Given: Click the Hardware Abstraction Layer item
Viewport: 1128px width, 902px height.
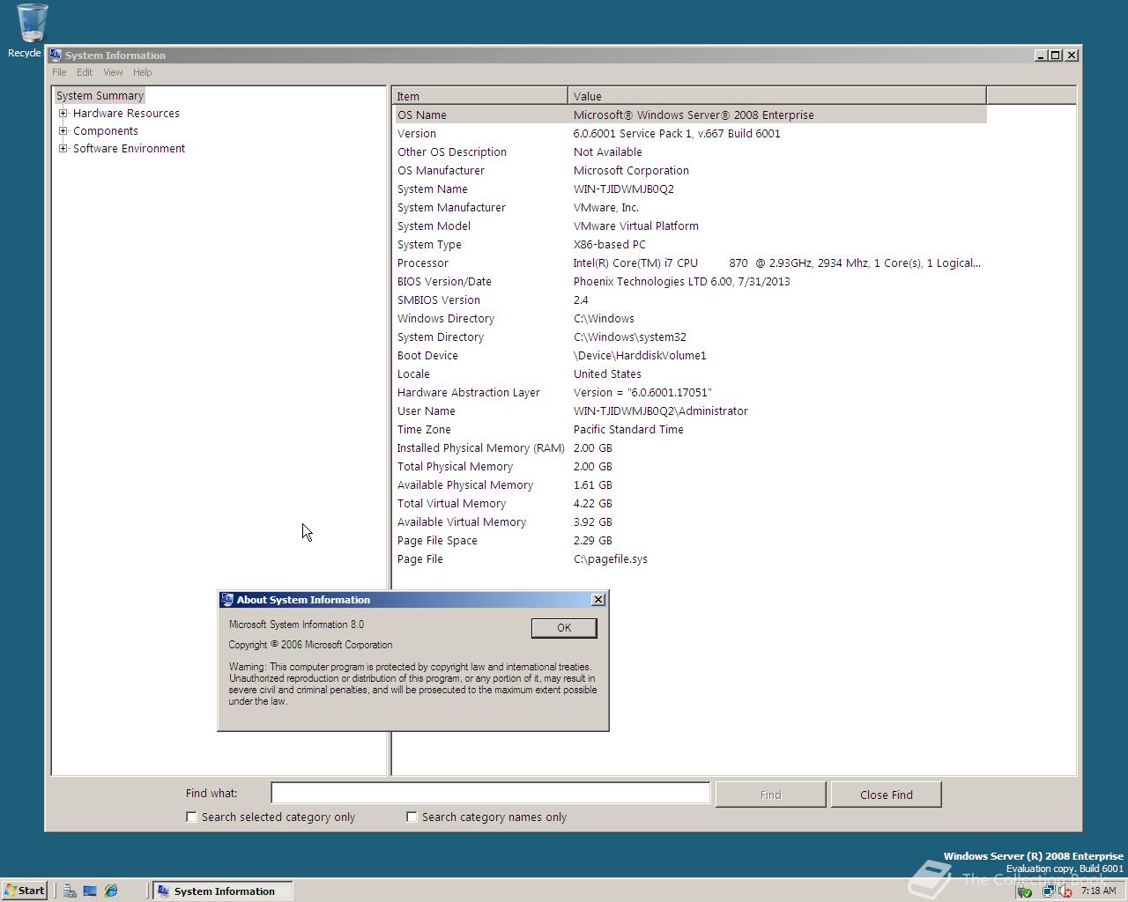Looking at the screenshot, I should 468,392.
